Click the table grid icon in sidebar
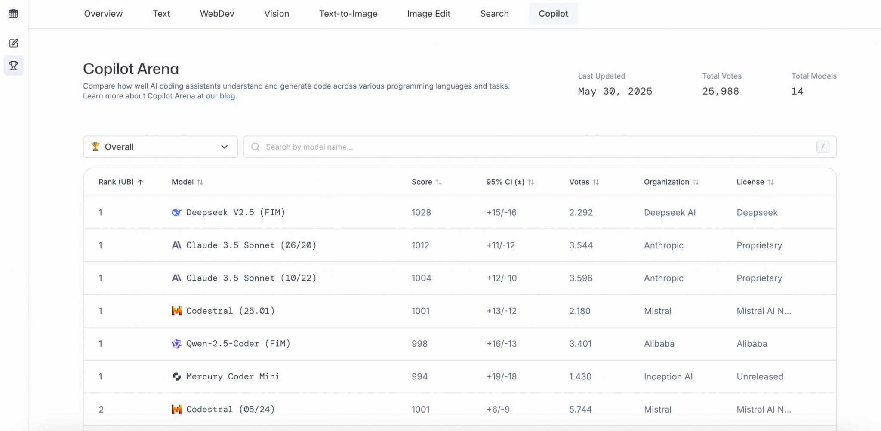Viewport: 881px width, 431px height. tap(13, 14)
